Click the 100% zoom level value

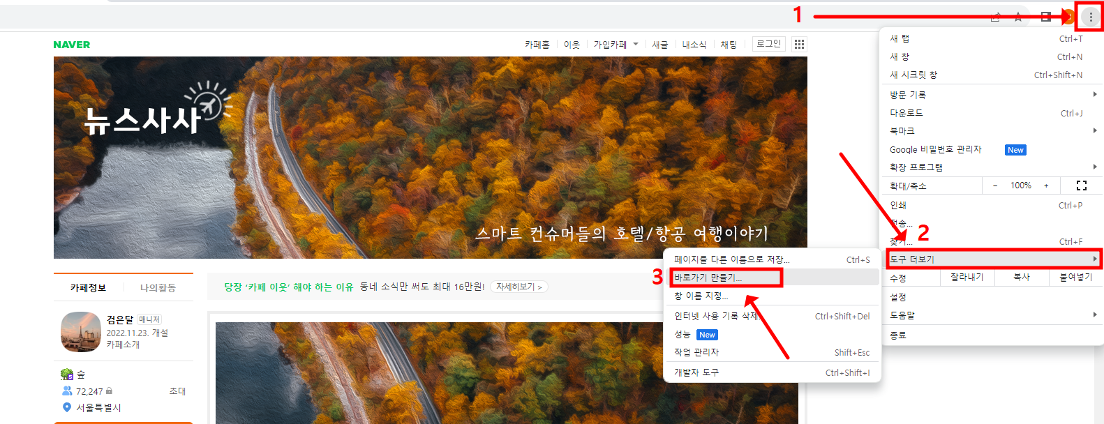click(x=1020, y=185)
